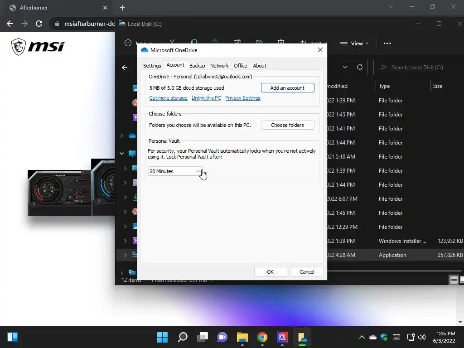This screenshot has height=348, width=464.
Task: Expand Explorer address bar history dropdown
Action: [345, 67]
